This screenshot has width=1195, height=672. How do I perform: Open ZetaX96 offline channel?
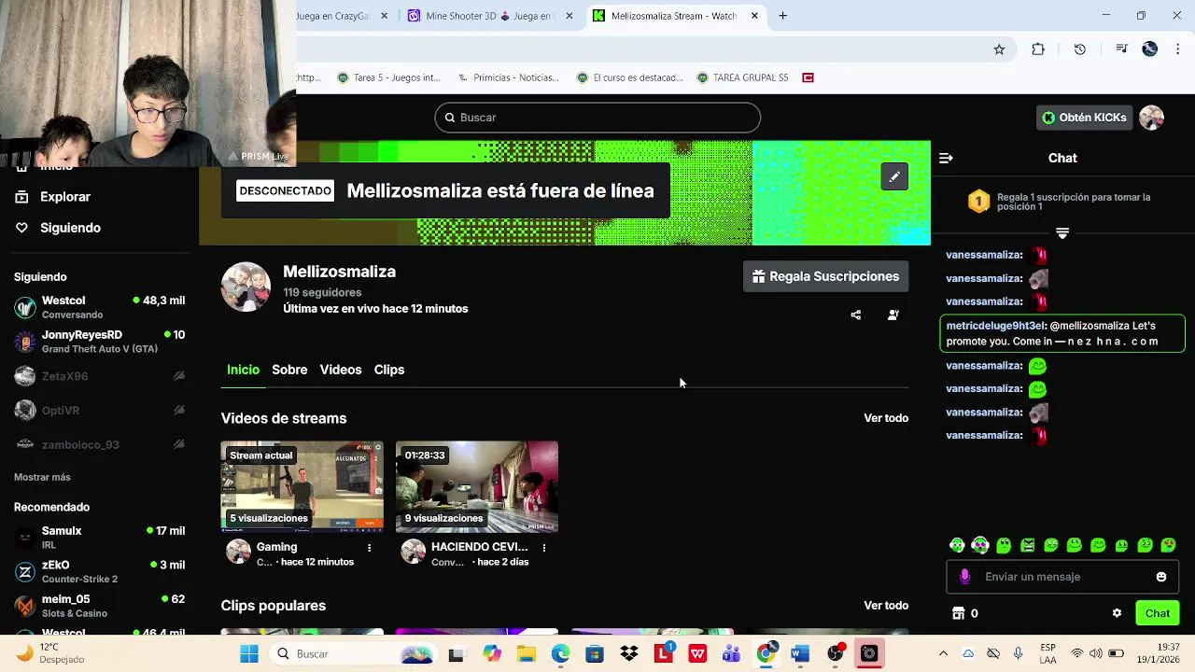pyautogui.click(x=99, y=376)
